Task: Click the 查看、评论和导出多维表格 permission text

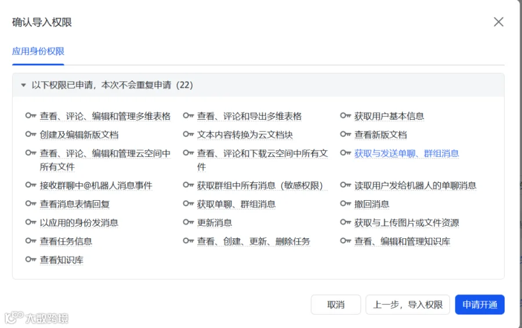Action: click(x=249, y=116)
